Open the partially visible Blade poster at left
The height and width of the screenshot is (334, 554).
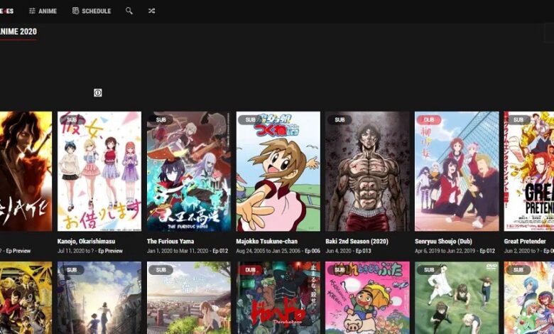pos(26,171)
